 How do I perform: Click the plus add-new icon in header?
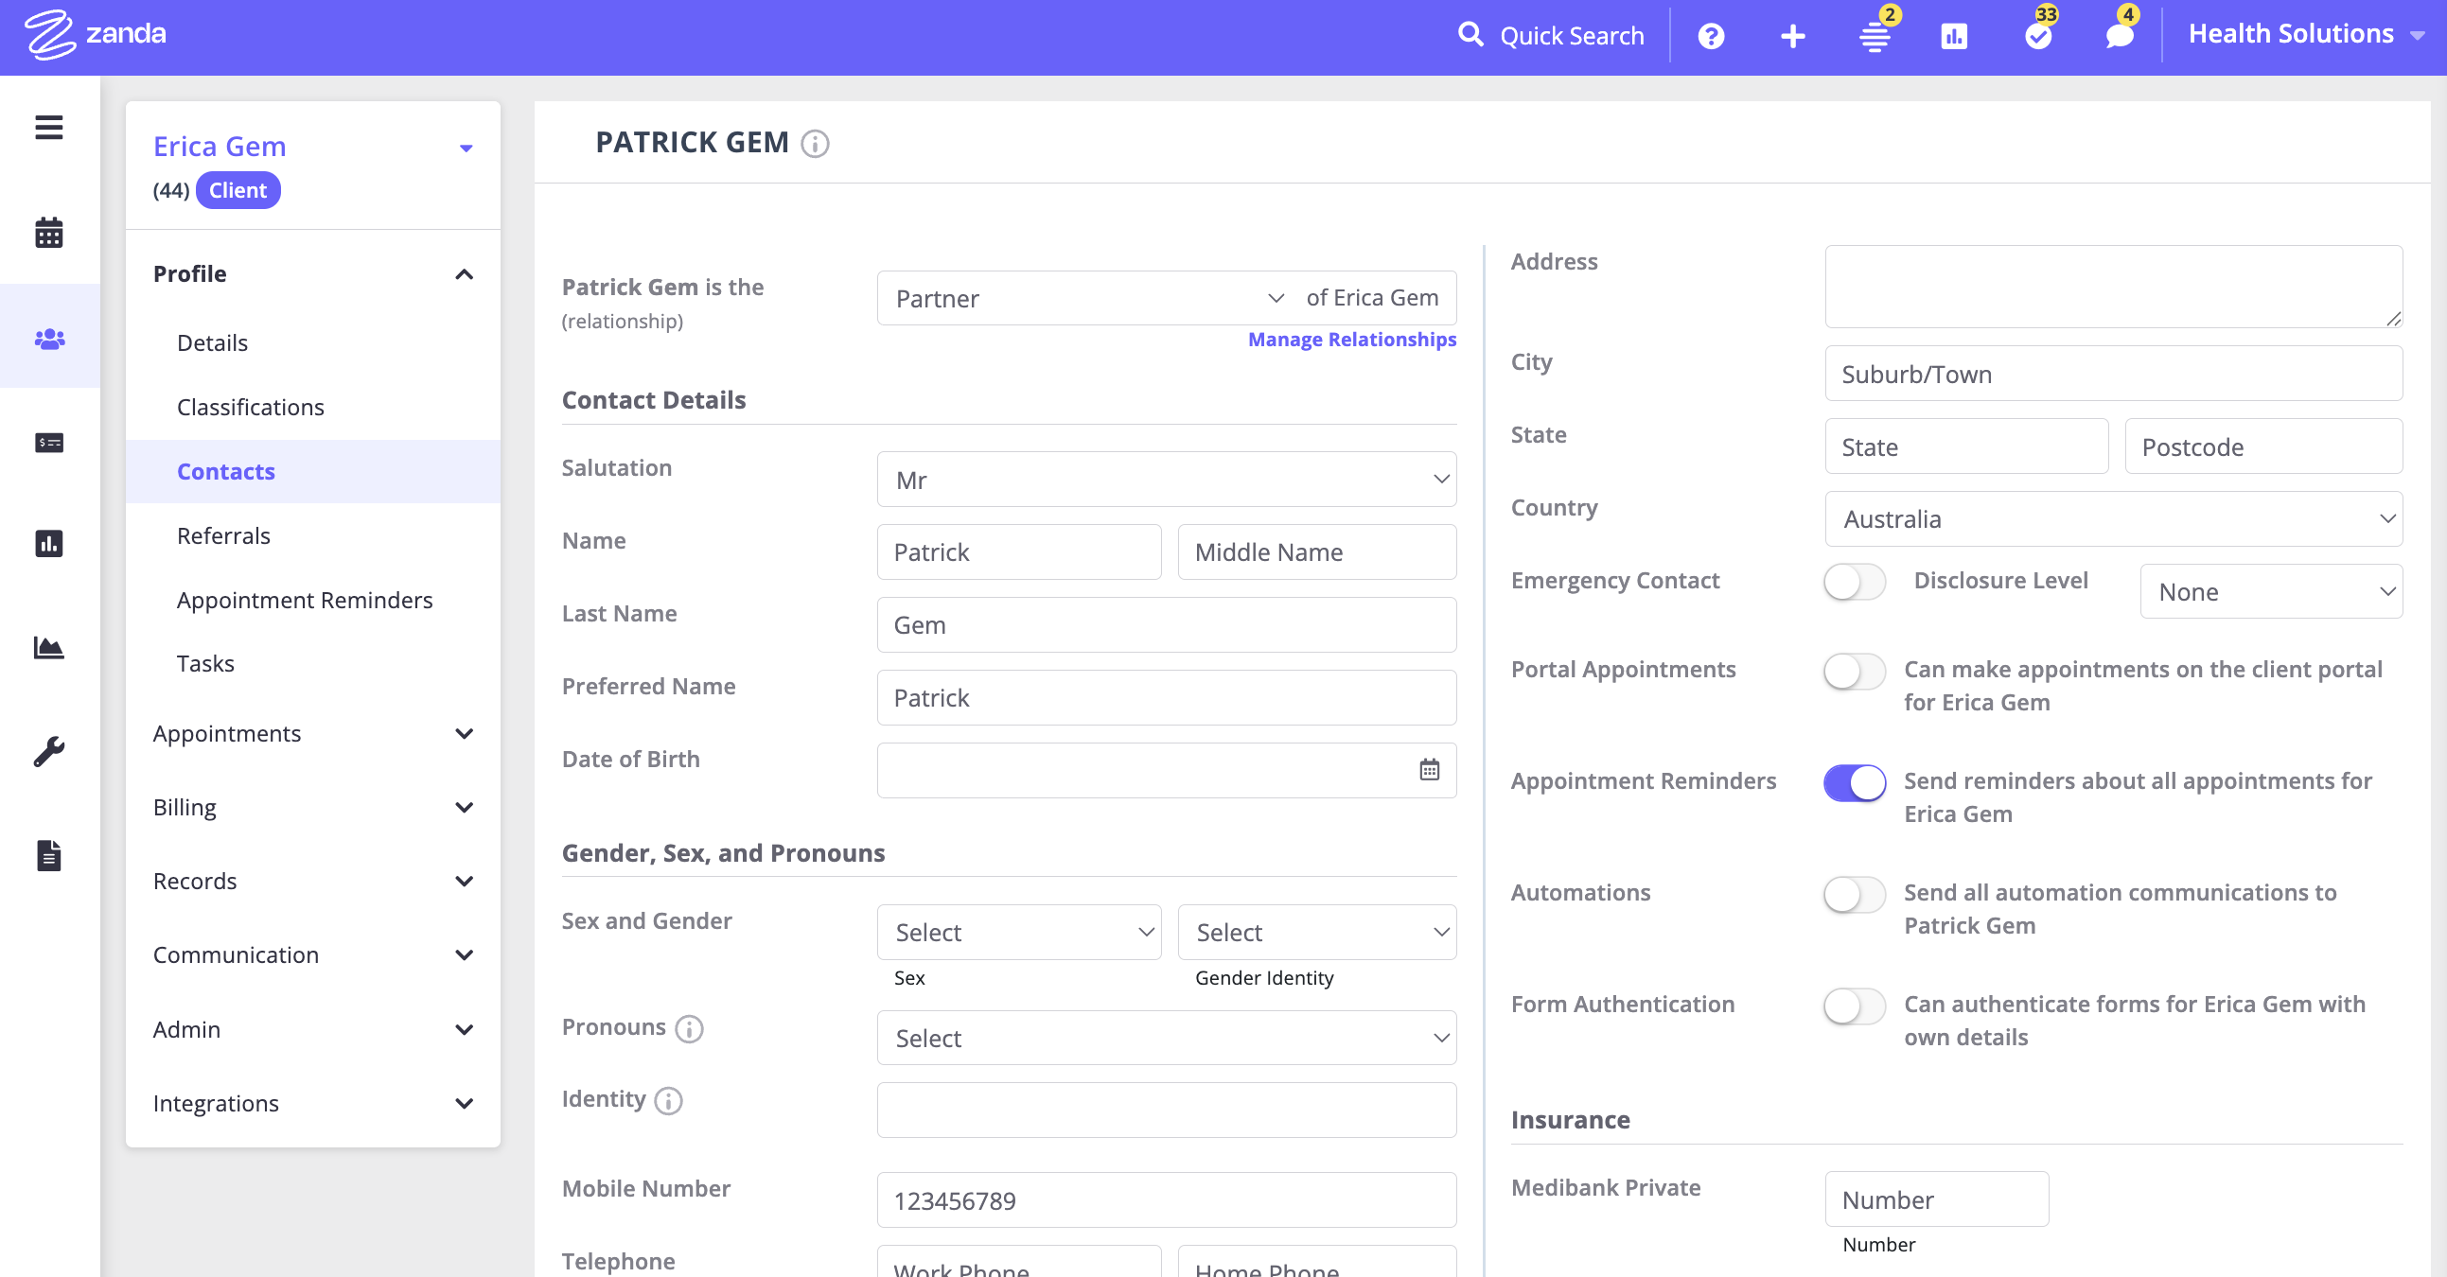click(x=1792, y=36)
